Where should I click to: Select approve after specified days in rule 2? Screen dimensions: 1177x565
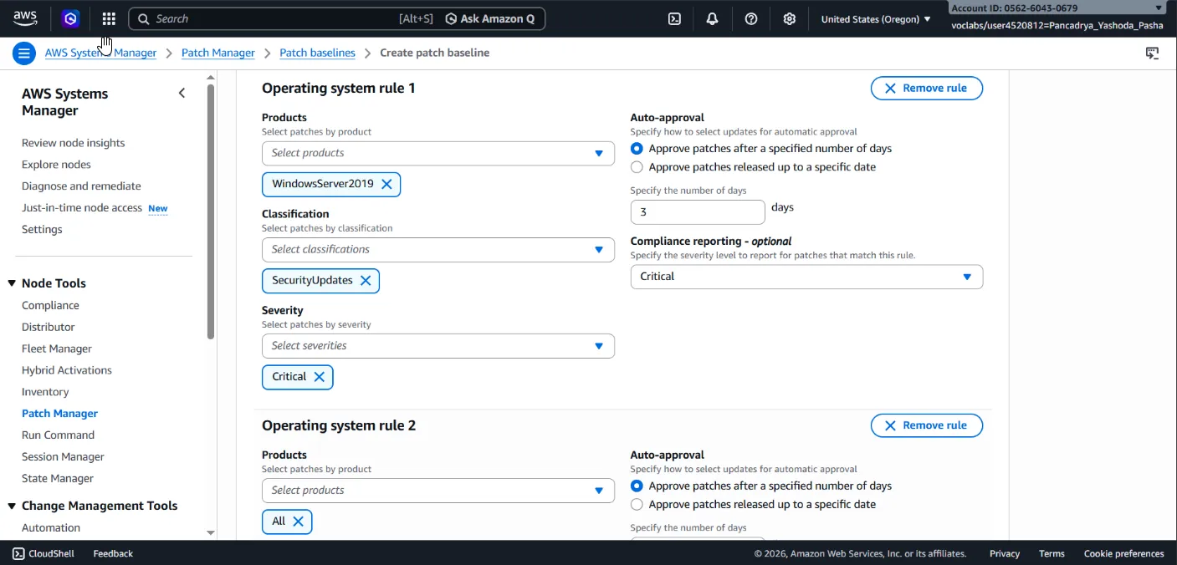pos(637,486)
